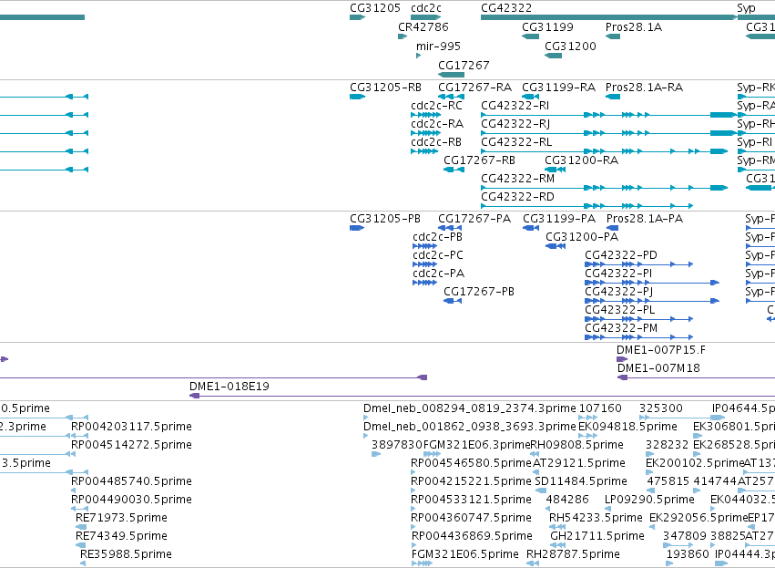This screenshot has height=568, width=775.
Task: Select the cdc2c gene label
Action: (425, 8)
